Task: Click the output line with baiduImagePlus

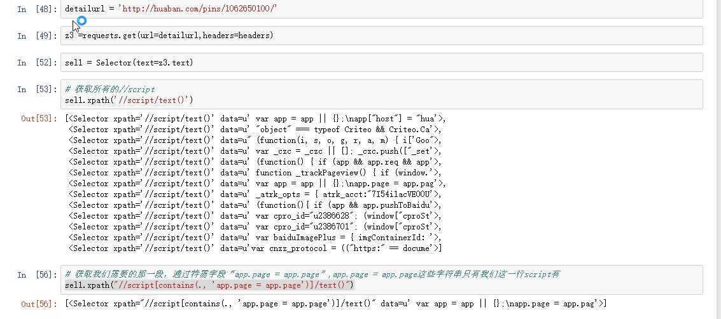Action: 255,238
